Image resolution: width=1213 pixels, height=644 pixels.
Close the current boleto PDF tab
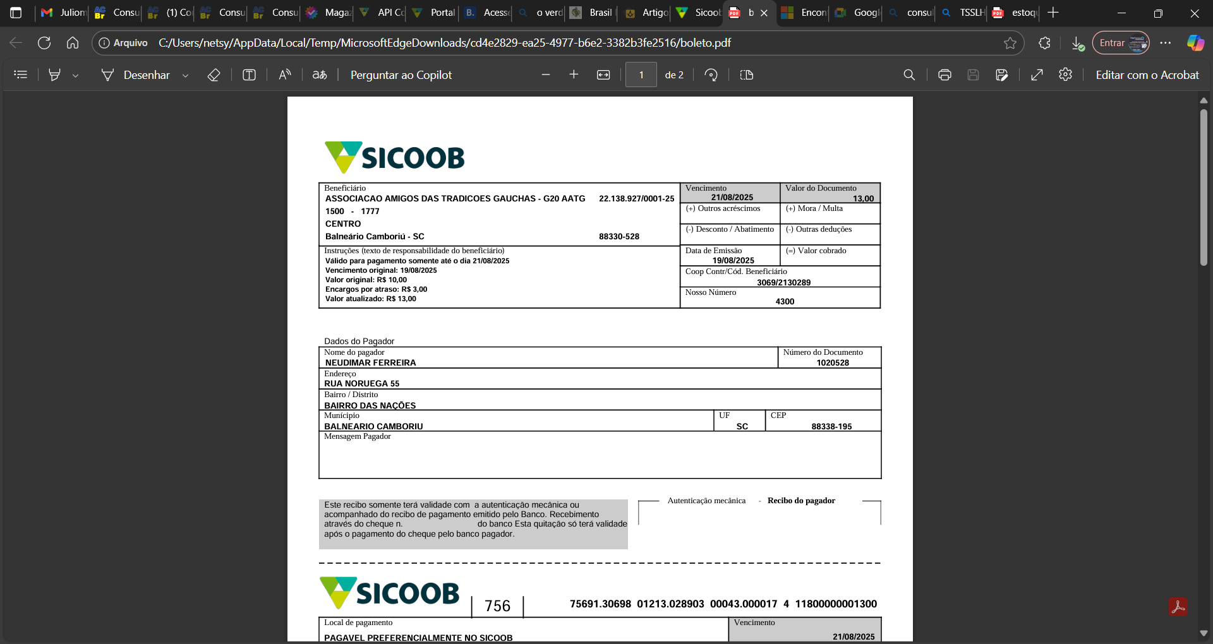[764, 13]
